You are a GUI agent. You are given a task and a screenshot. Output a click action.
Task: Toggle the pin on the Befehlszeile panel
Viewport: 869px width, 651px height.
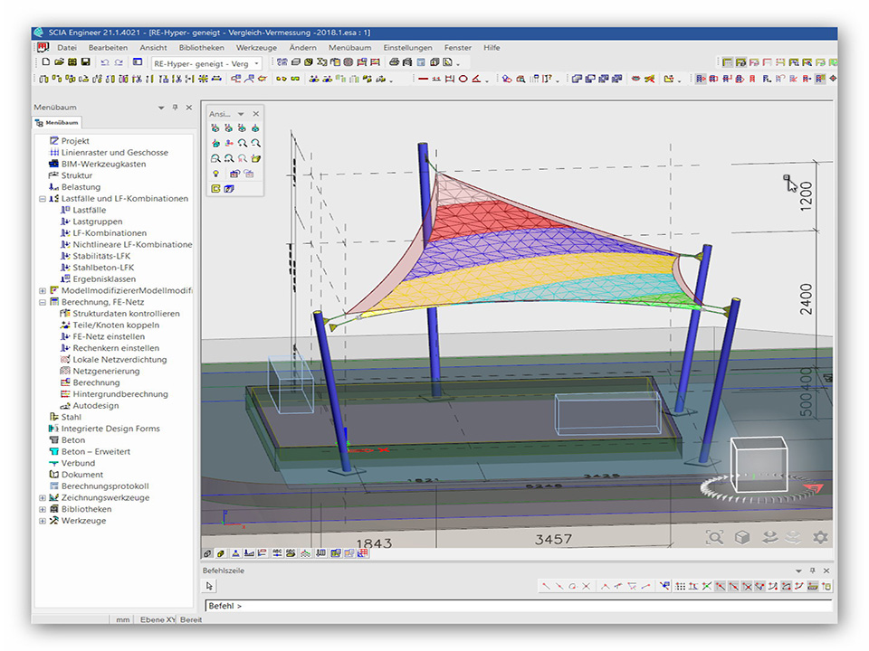pos(811,571)
